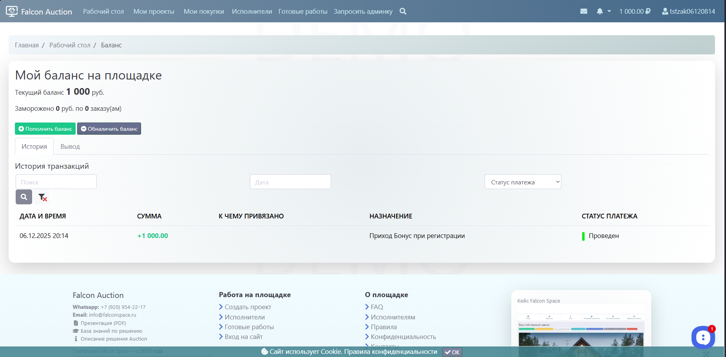Click Обналичить баланс button
The width and height of the screenshot is (726, 357).
click(x=109, y=129)
